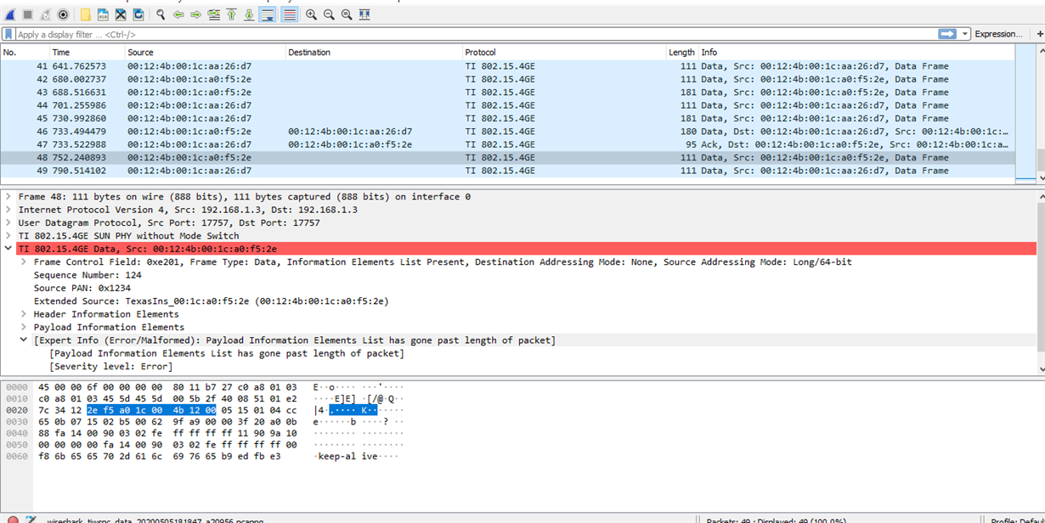Zoom in the main window text
The height and width of the screenshot is (523, 1045).
point(311,14)
